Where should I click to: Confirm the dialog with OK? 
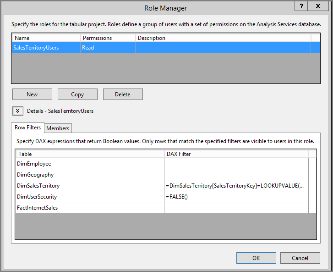click(x=256, y=258)
